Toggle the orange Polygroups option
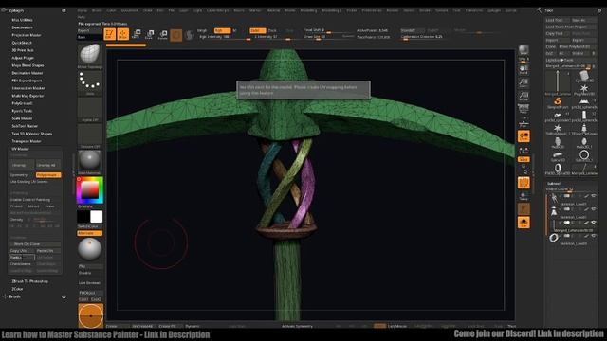 48,175
